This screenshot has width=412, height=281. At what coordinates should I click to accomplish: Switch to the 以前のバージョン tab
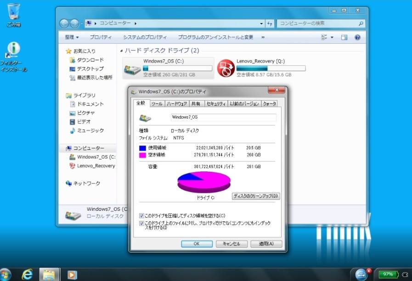244,104
